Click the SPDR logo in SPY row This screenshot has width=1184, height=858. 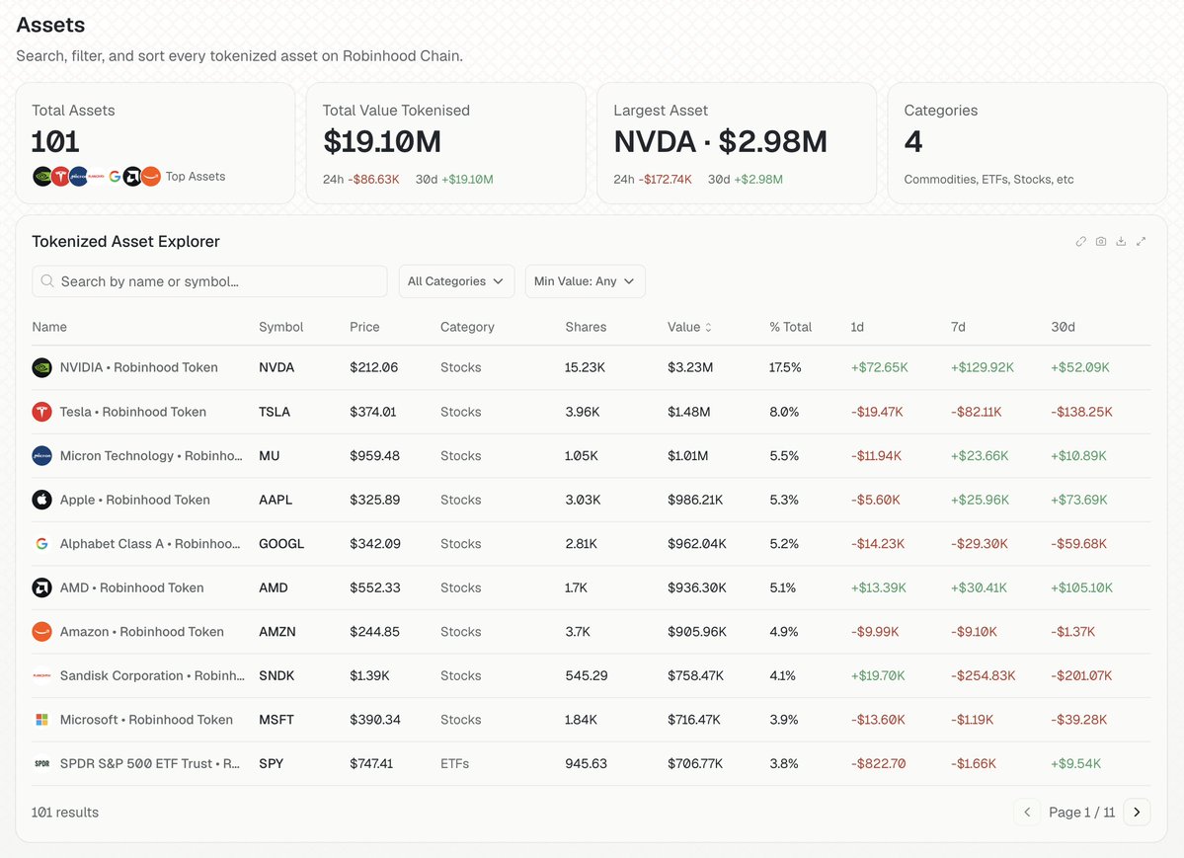[41, 763]
